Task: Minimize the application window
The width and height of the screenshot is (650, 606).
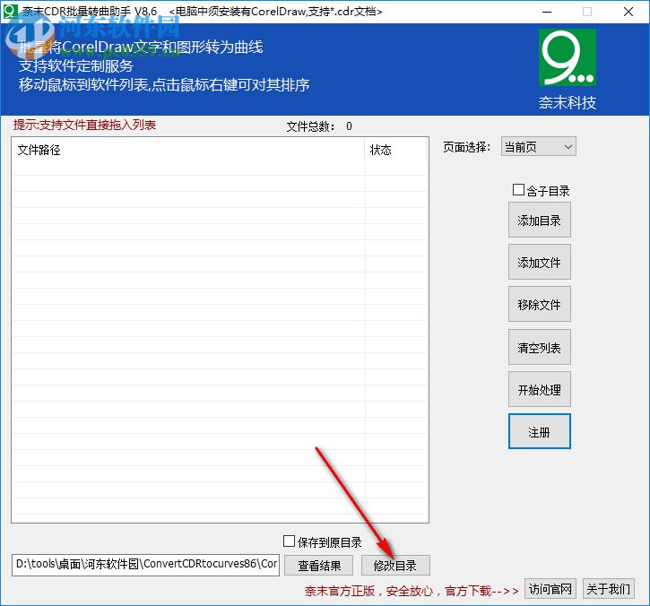Action: point(547,12)
